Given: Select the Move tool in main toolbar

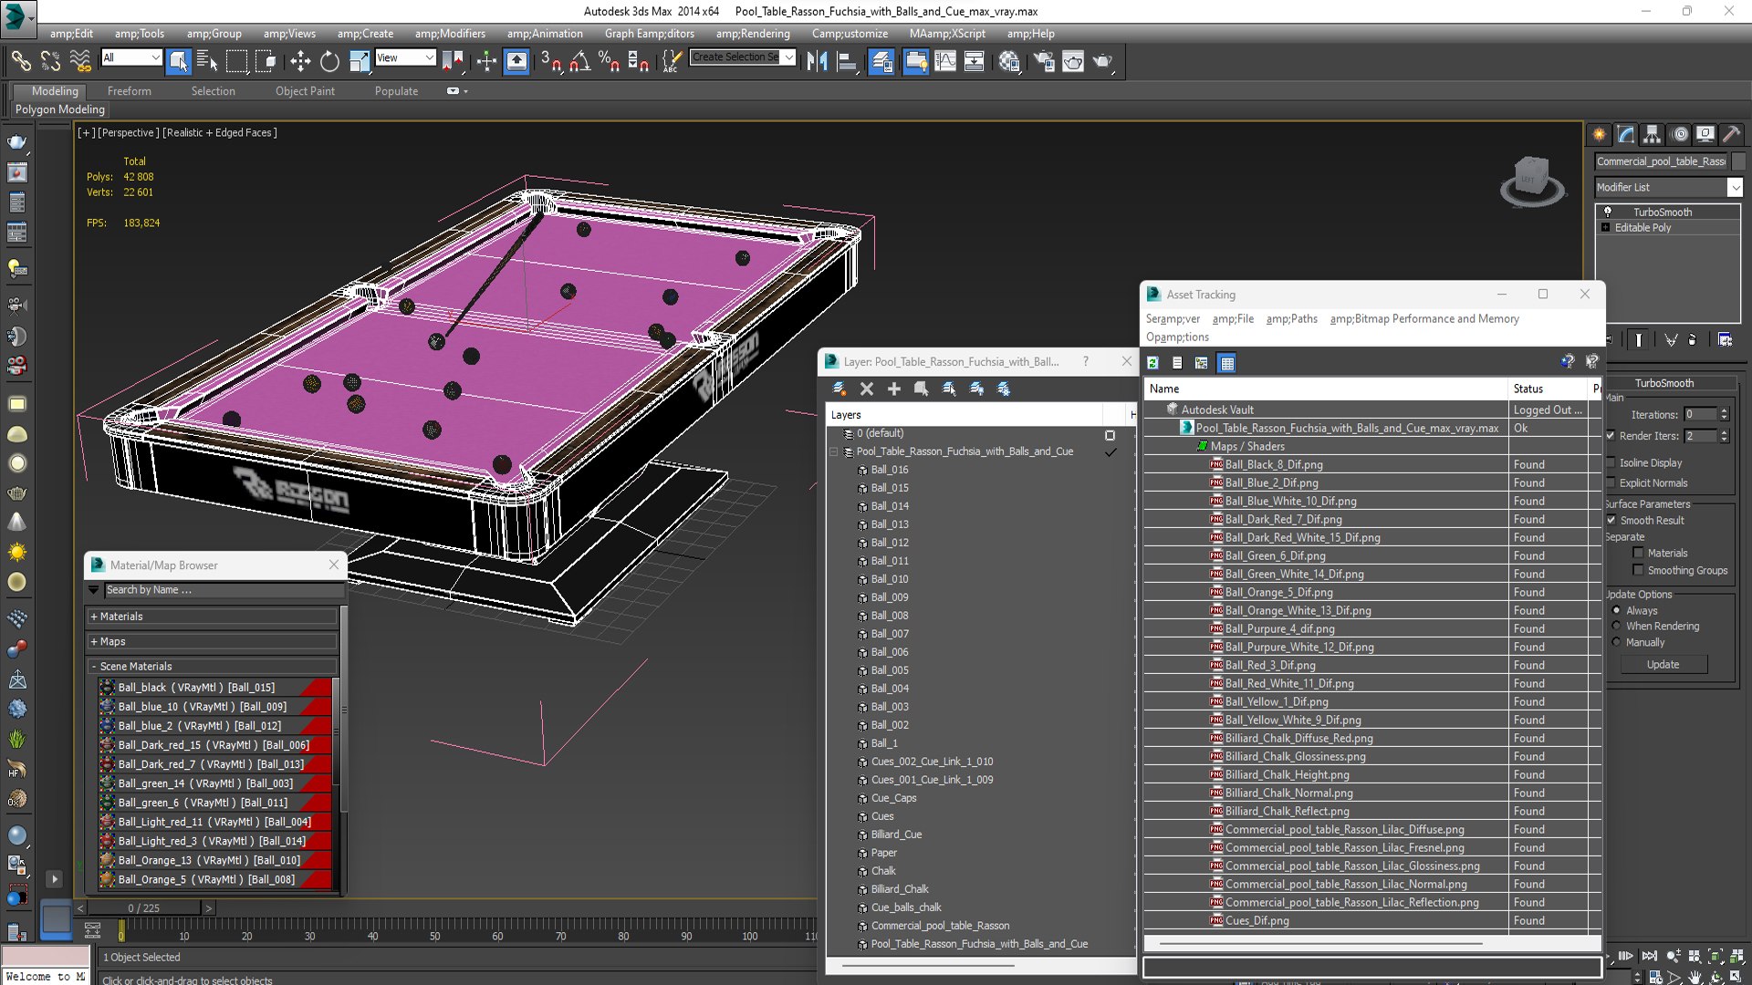Looking at the screenshot, I should coord(300,61).
